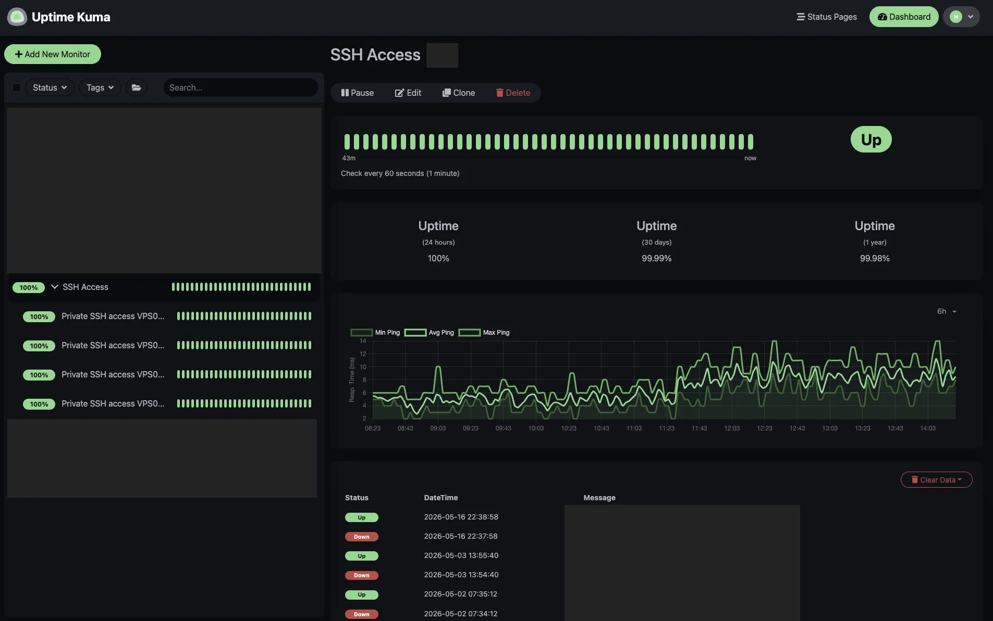Click the Status column header

[357, 498]
